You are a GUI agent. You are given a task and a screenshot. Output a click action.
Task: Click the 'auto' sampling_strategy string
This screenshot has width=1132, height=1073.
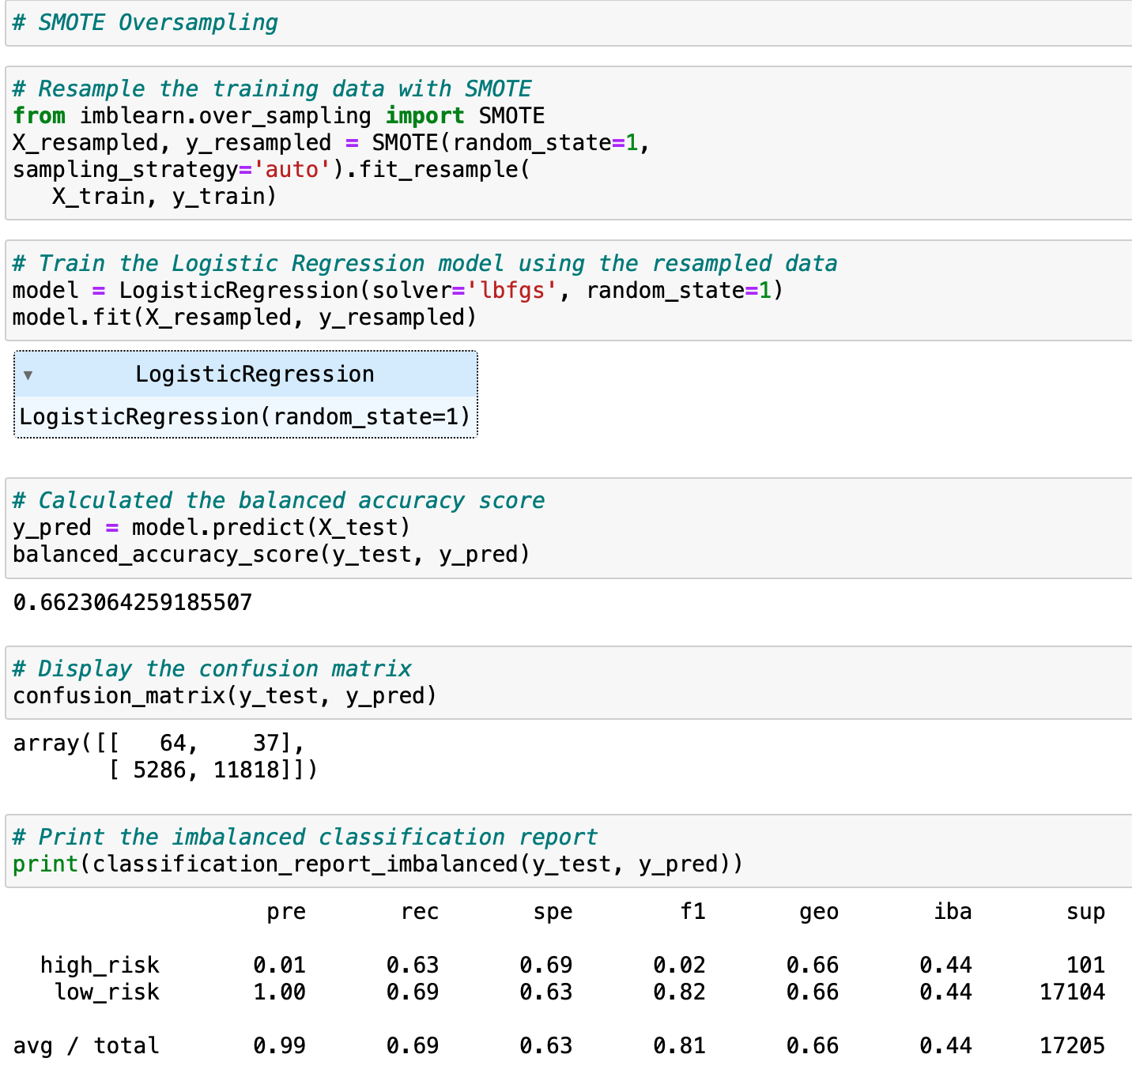click(285, 169)
